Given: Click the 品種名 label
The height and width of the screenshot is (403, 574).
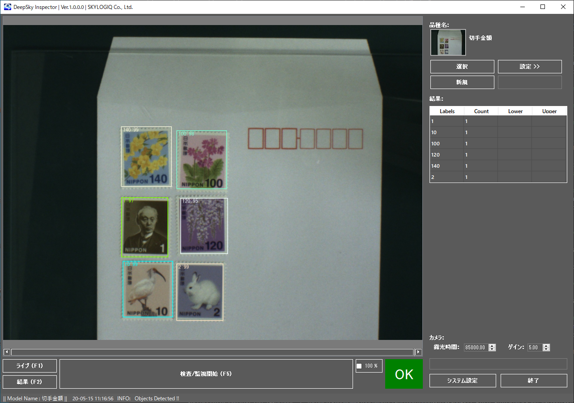Looking at the screenshot, I should 439,25.
